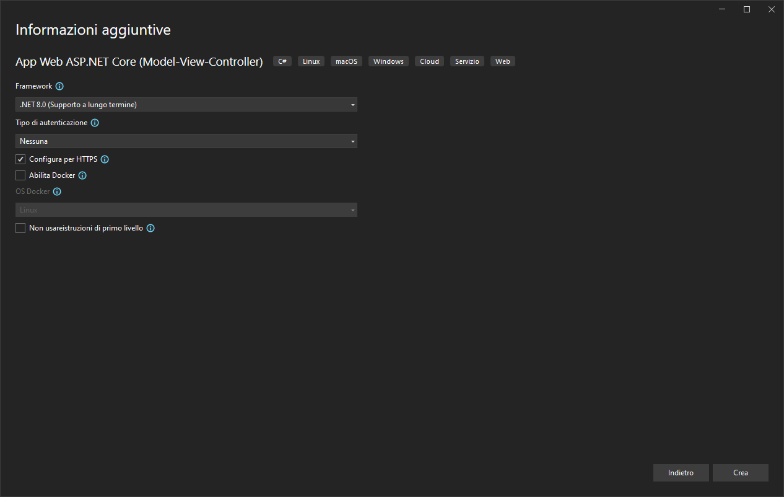Maximize the dialog window

pyautogui.click(x=747, y=9)
